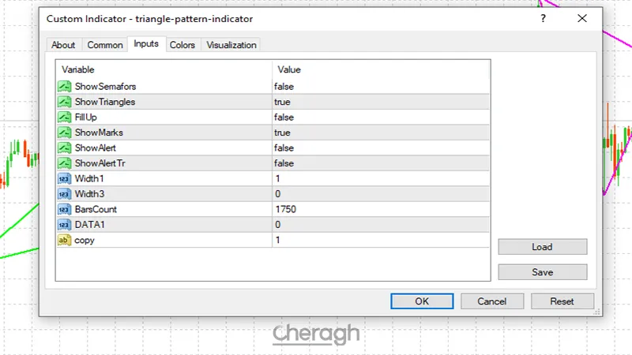Select the Width3 value cell
The height and width of the screenshot is (355, 632).
tap(379, 194)
